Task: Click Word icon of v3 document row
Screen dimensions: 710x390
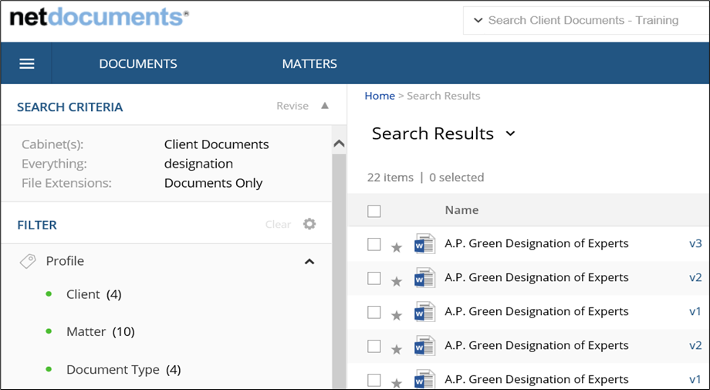Action: (x=424, y=244)
